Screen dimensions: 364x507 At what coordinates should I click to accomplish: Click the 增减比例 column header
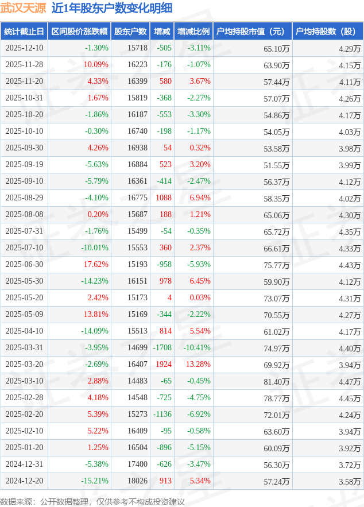(x=193, y=32)
